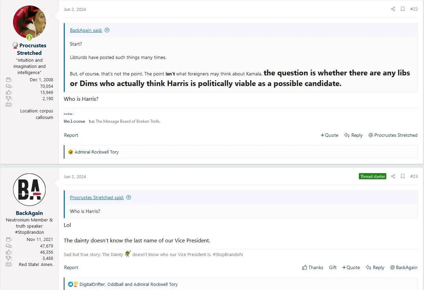Toggle +Quote on post #22
The height and width of the screenshot is (290, 424).
pos(329,135)
